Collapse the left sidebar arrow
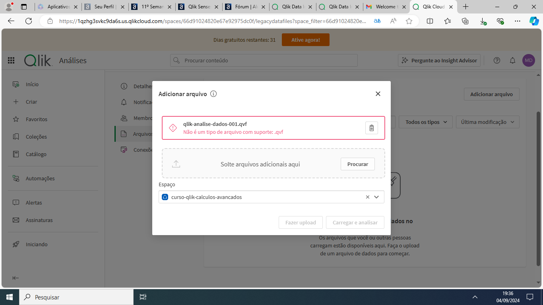This screenshot has width=543, height=305. coord(16,278)
